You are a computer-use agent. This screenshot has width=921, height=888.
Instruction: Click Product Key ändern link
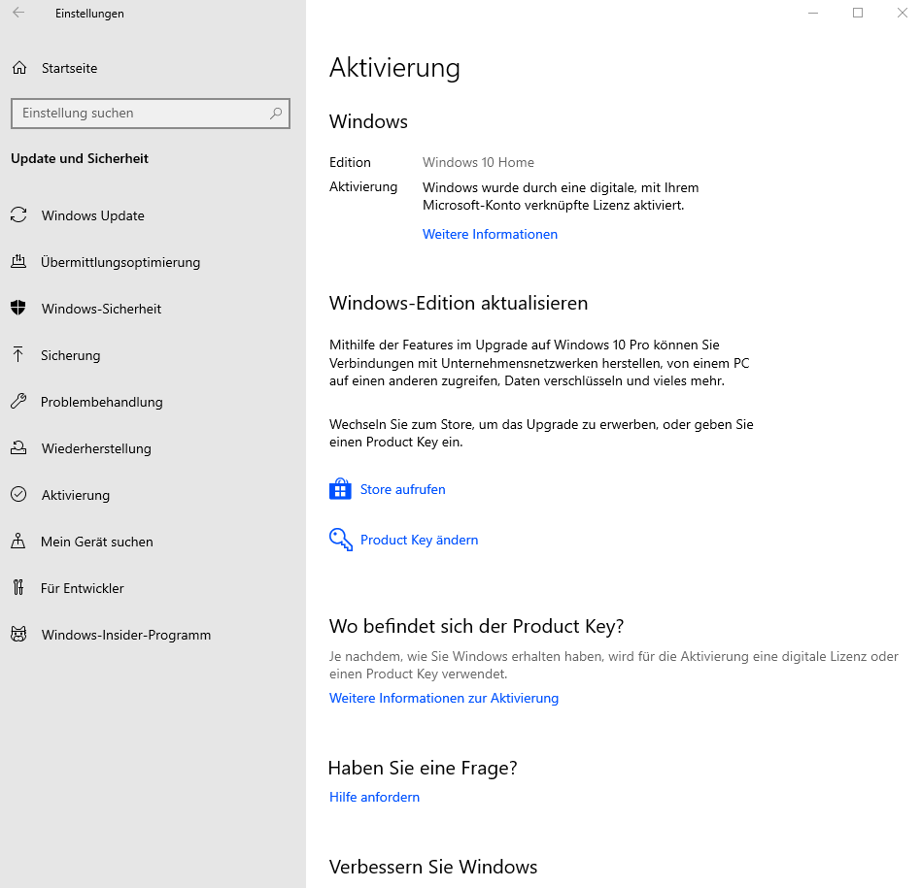419,540
